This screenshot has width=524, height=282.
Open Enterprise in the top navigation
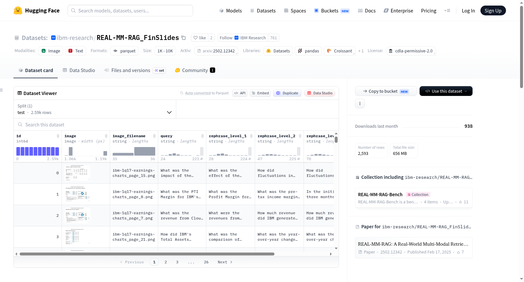398,10
